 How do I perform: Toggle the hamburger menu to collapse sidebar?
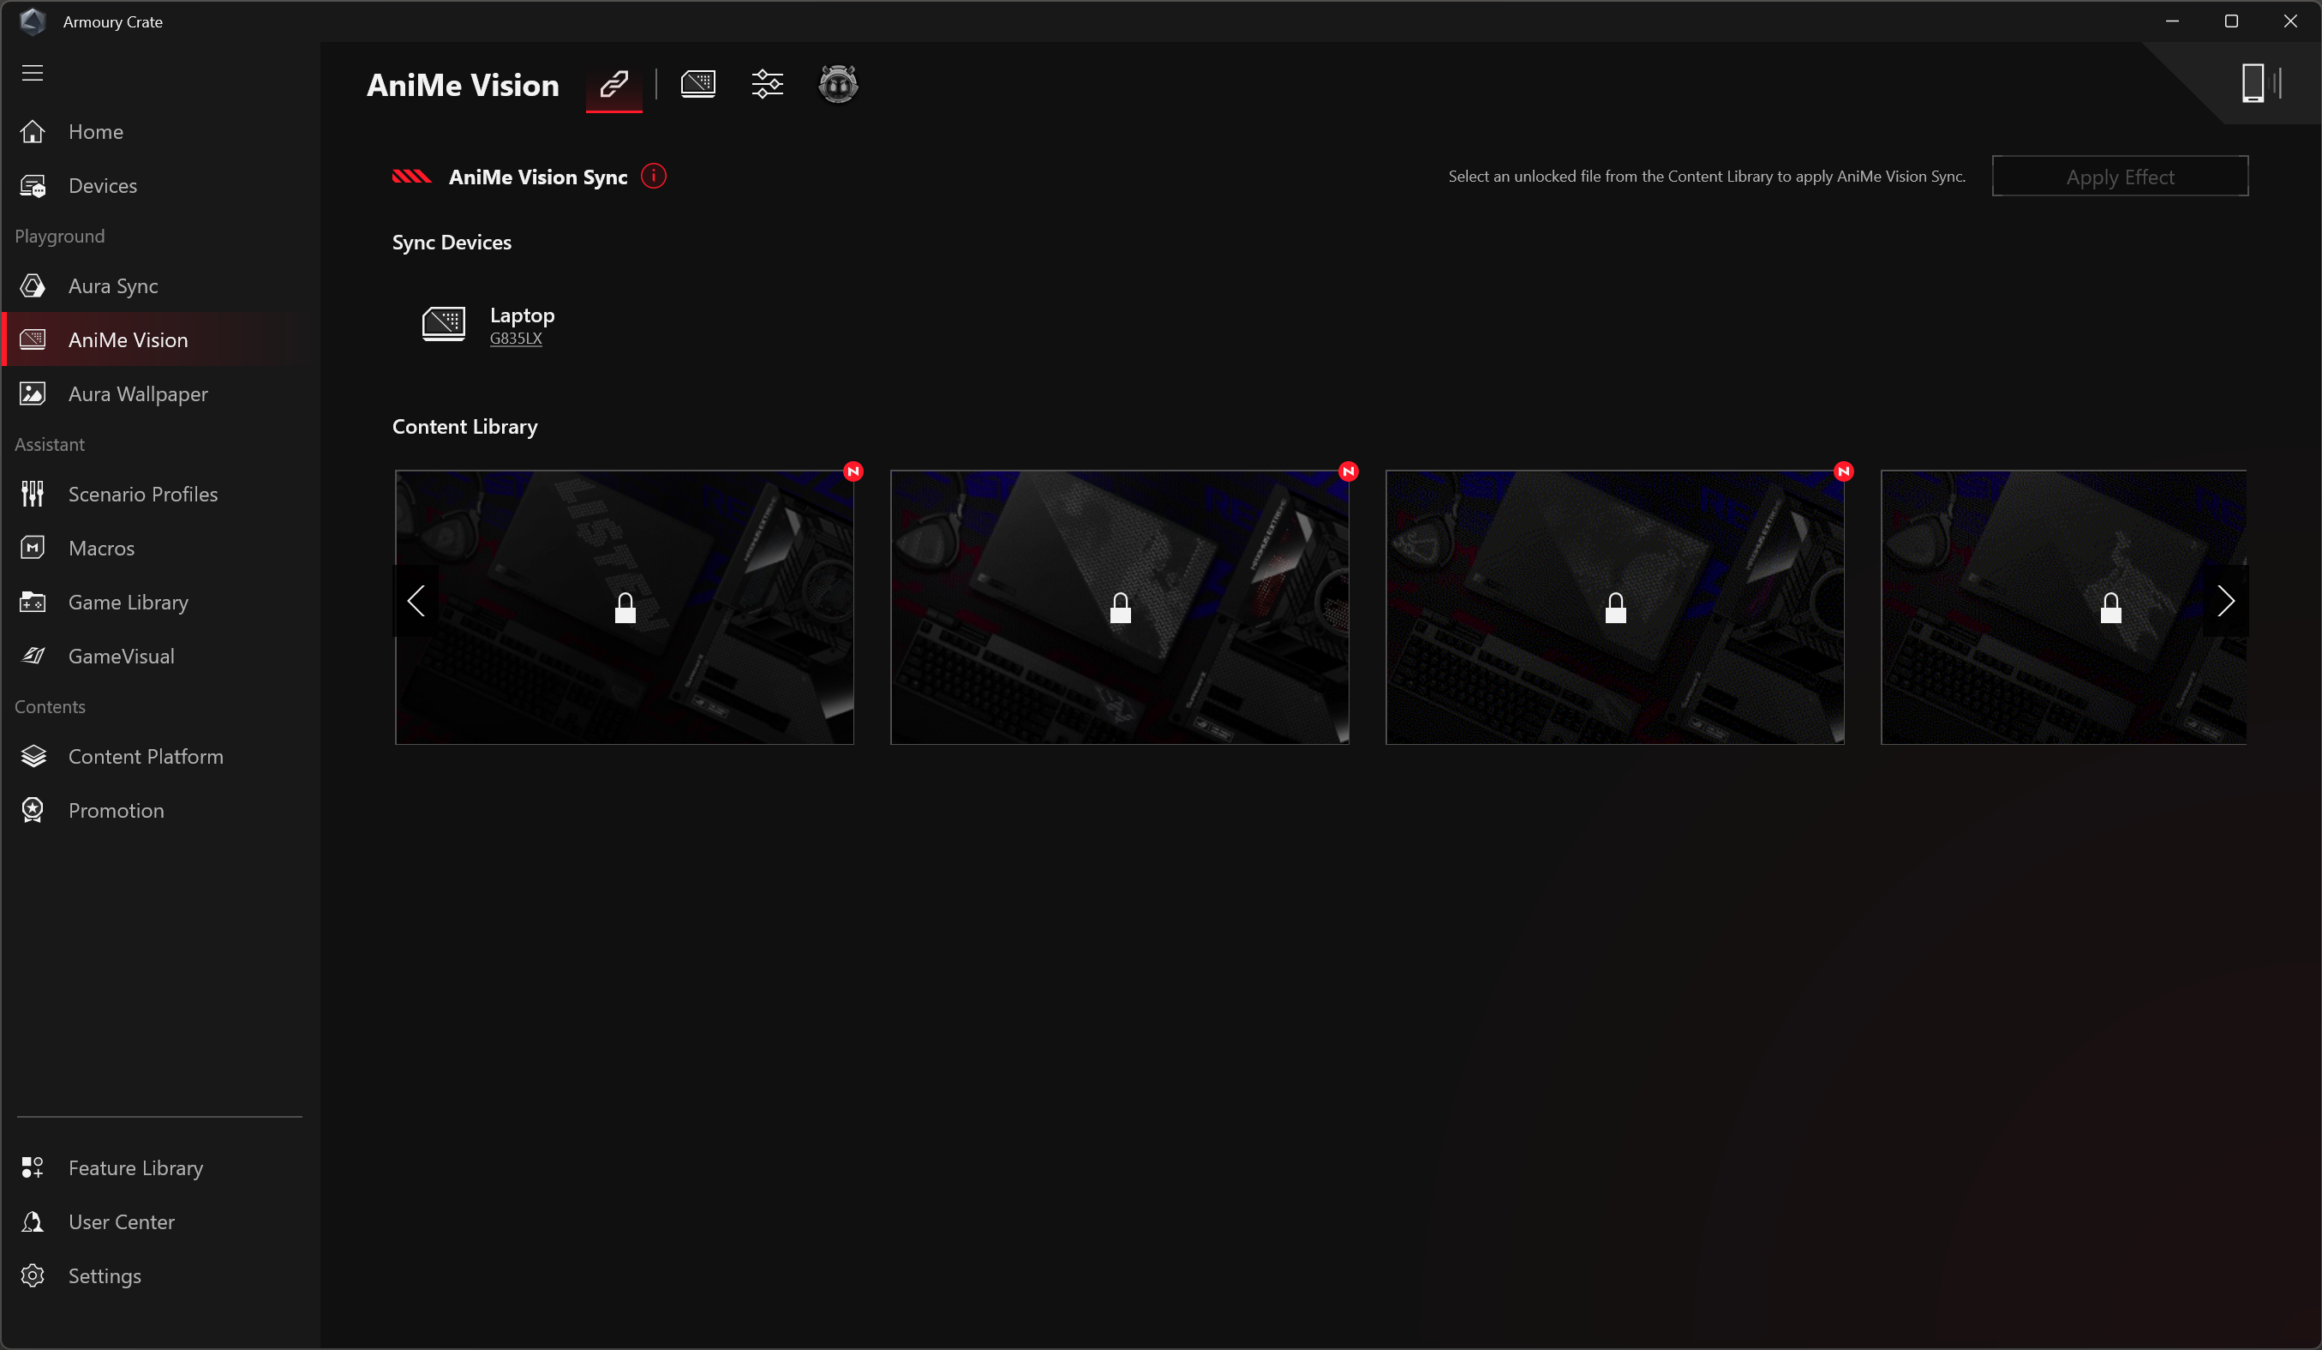click(33, 73)
